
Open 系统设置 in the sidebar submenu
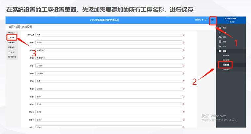(x=226, y=65)
